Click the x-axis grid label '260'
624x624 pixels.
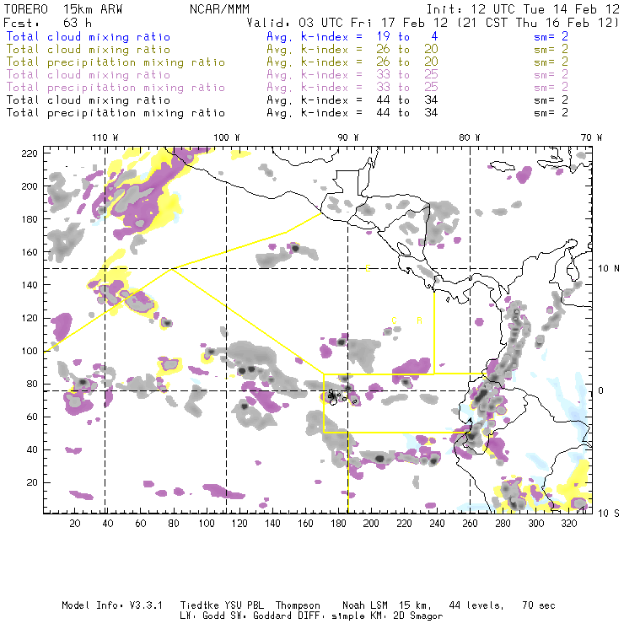[470, 524]
